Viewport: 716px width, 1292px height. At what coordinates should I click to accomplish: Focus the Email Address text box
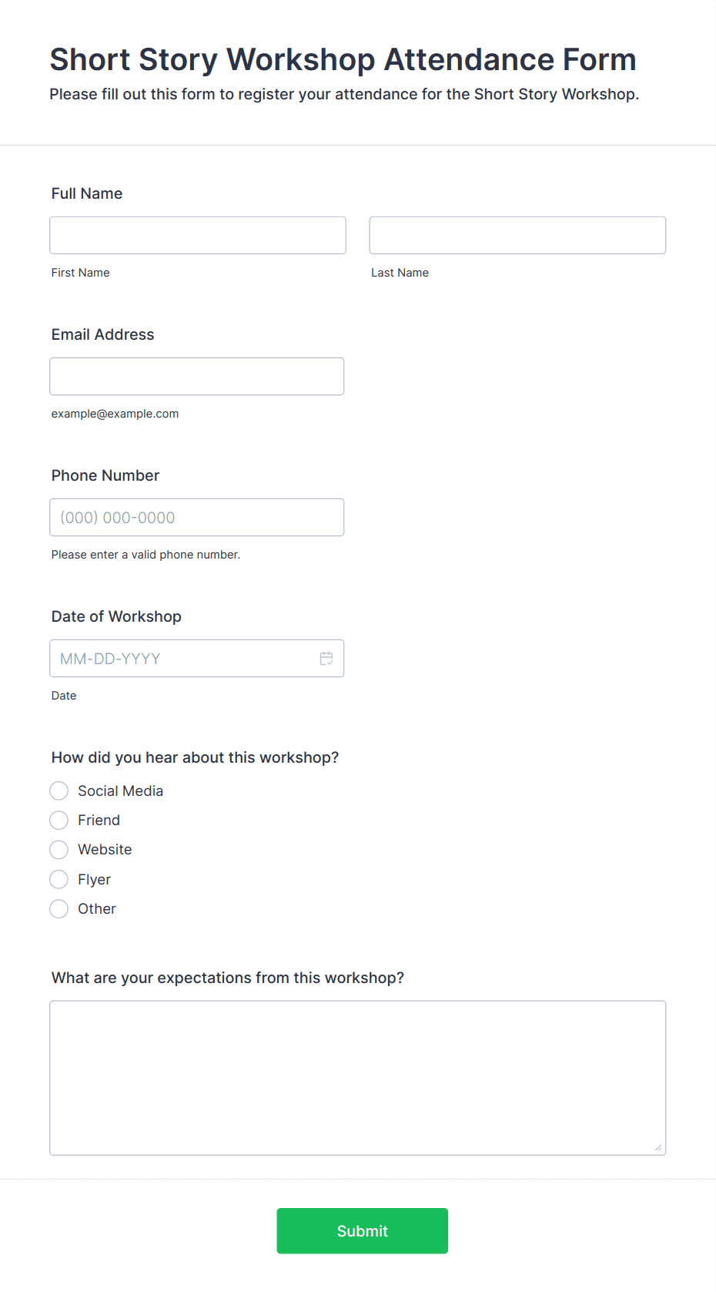197,376
